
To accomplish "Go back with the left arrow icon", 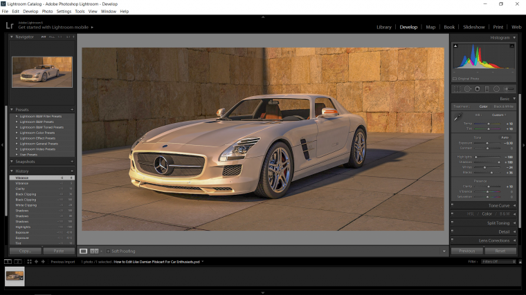I will point(36,262).
